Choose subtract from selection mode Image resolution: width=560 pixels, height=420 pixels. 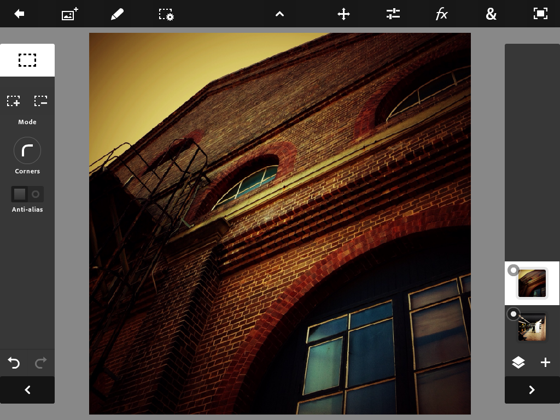[41, 101]
